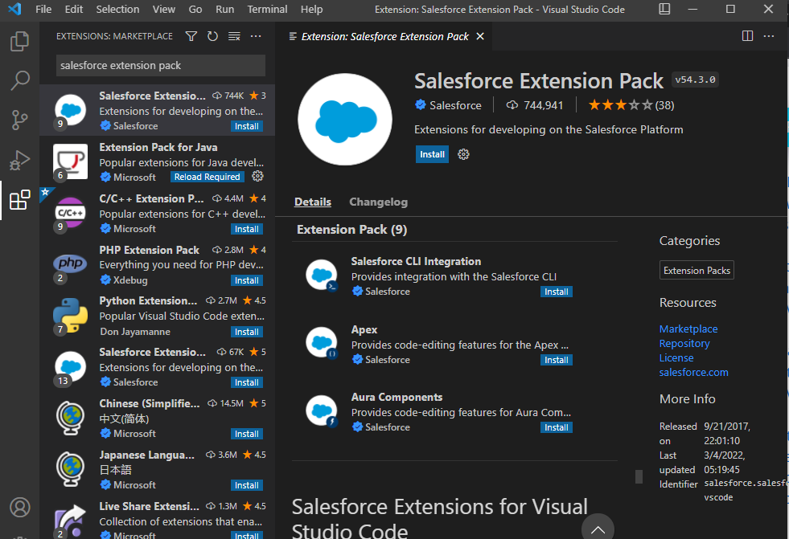Click Reload Required for Extension Pack for Java

pos(207,177)
